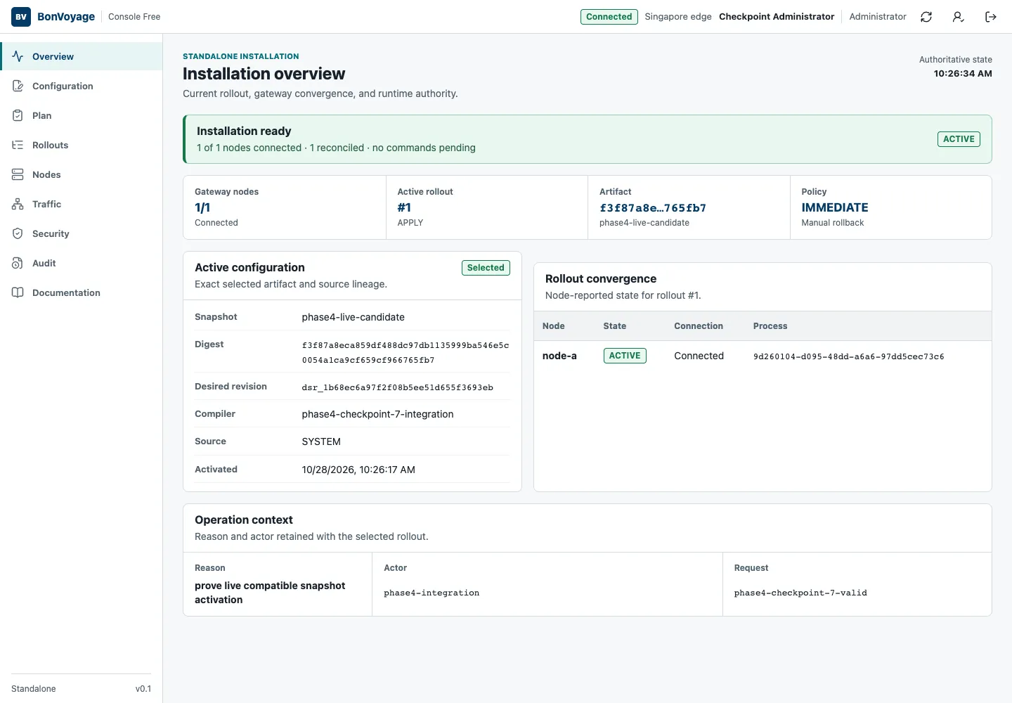Click the Rollouts list icon in sidebar

18,145
